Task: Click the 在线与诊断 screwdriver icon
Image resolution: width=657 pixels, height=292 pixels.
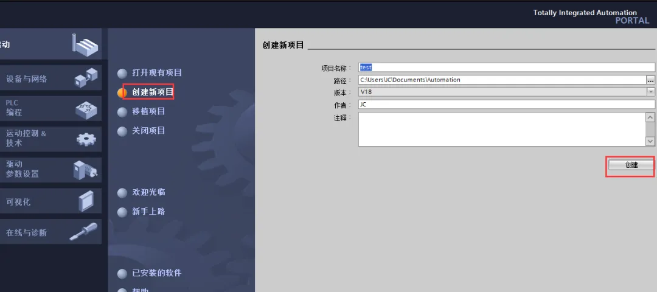Action: pos(83,231)
